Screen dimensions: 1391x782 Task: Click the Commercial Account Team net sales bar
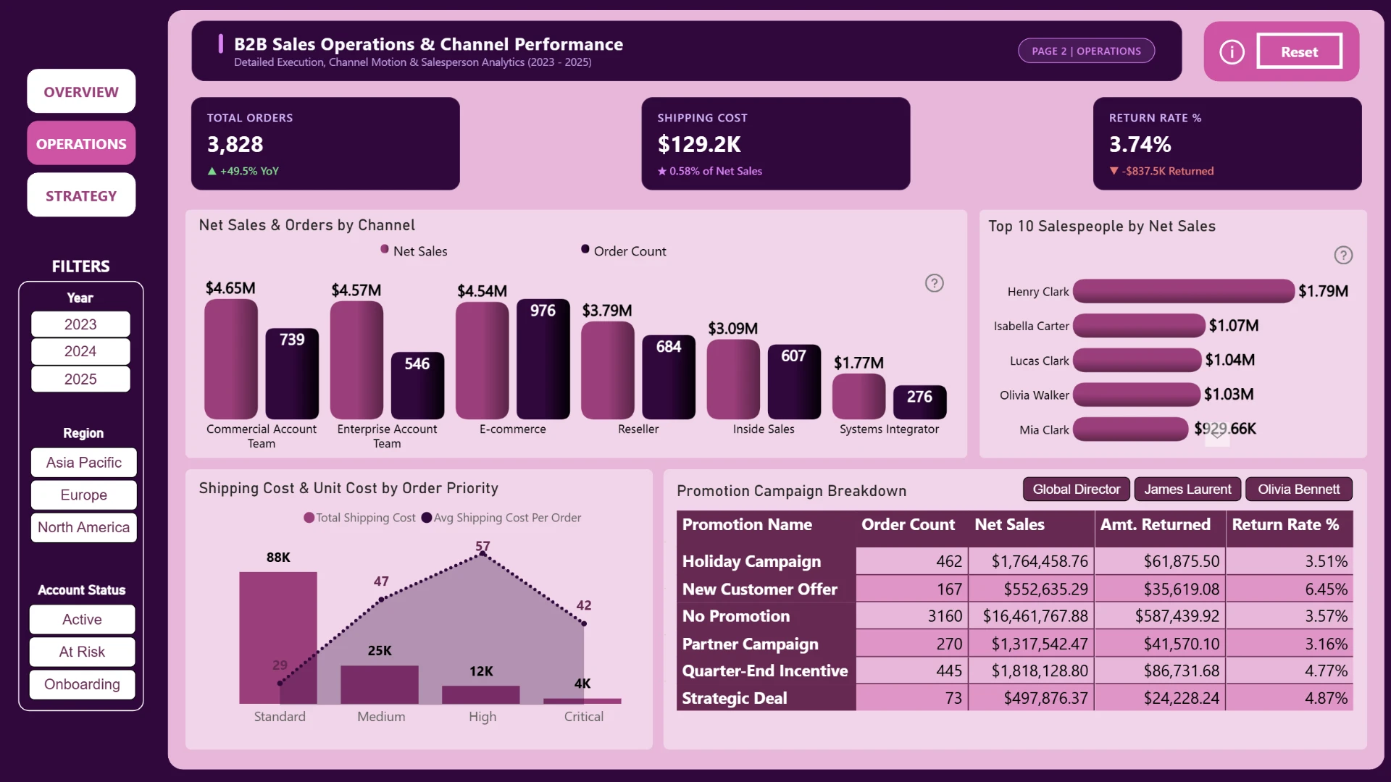pyautogui.click(x=231, y=359)
